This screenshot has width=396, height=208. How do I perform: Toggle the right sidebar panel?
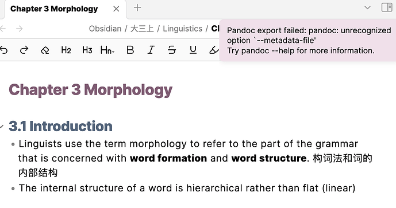click(387, 7)
